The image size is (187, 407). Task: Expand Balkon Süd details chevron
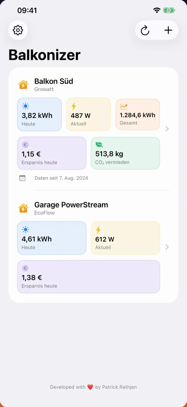[x=167, y=129]
